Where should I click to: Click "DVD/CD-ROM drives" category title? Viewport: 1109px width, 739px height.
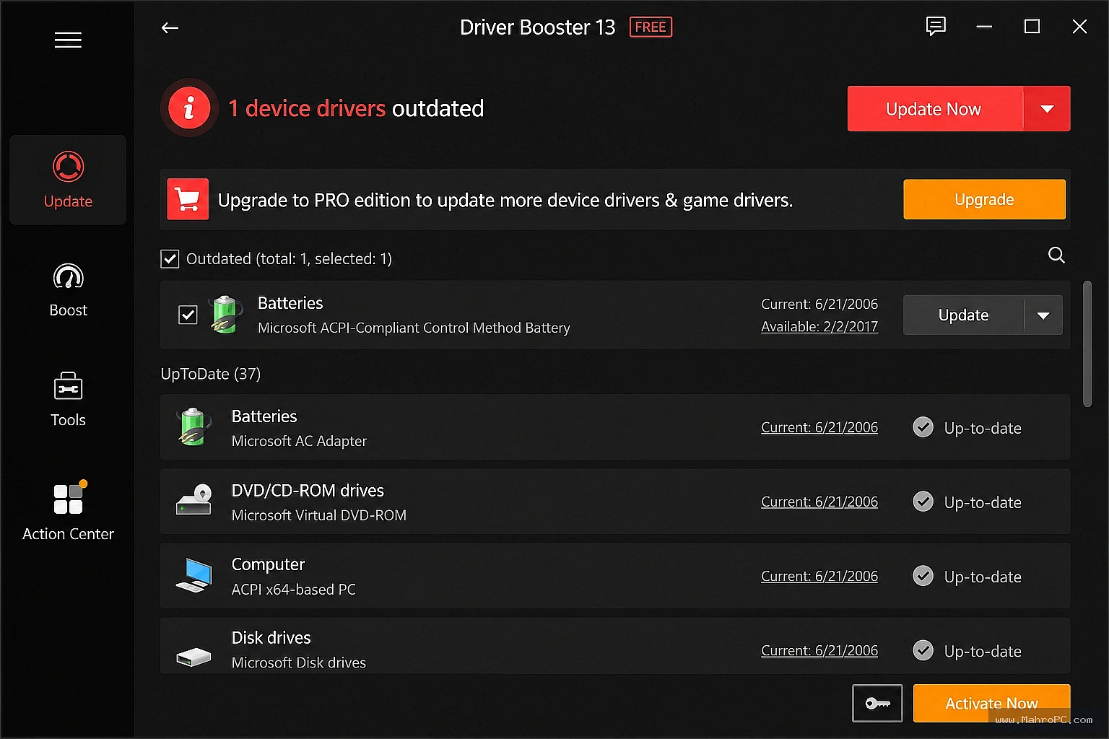[x=308, y=491]
